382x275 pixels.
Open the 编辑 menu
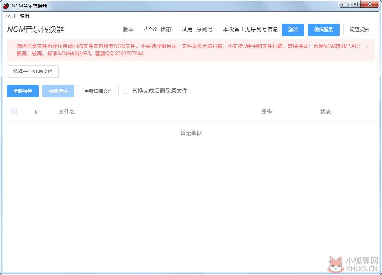(x=24, y=16)
